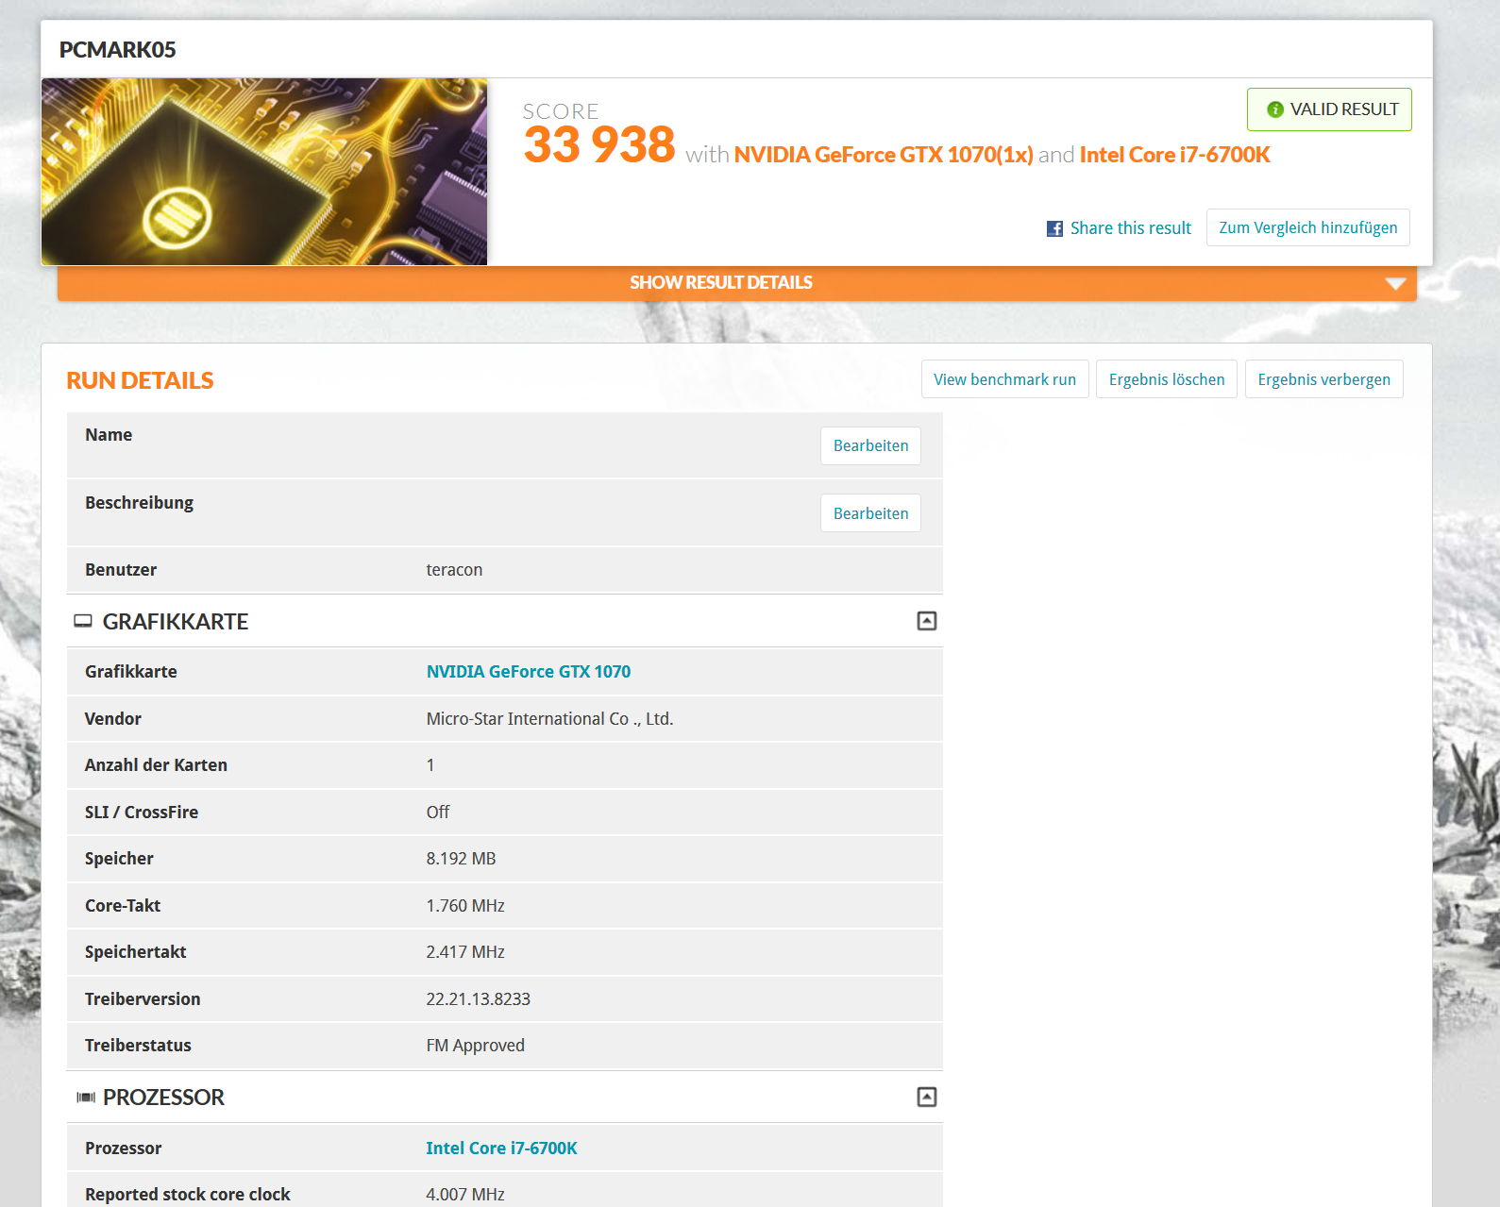Viewport: 1500px width, 1207px height.
Task: Click the green info icon in Valid Result
Action: (x=1275, y=109)
